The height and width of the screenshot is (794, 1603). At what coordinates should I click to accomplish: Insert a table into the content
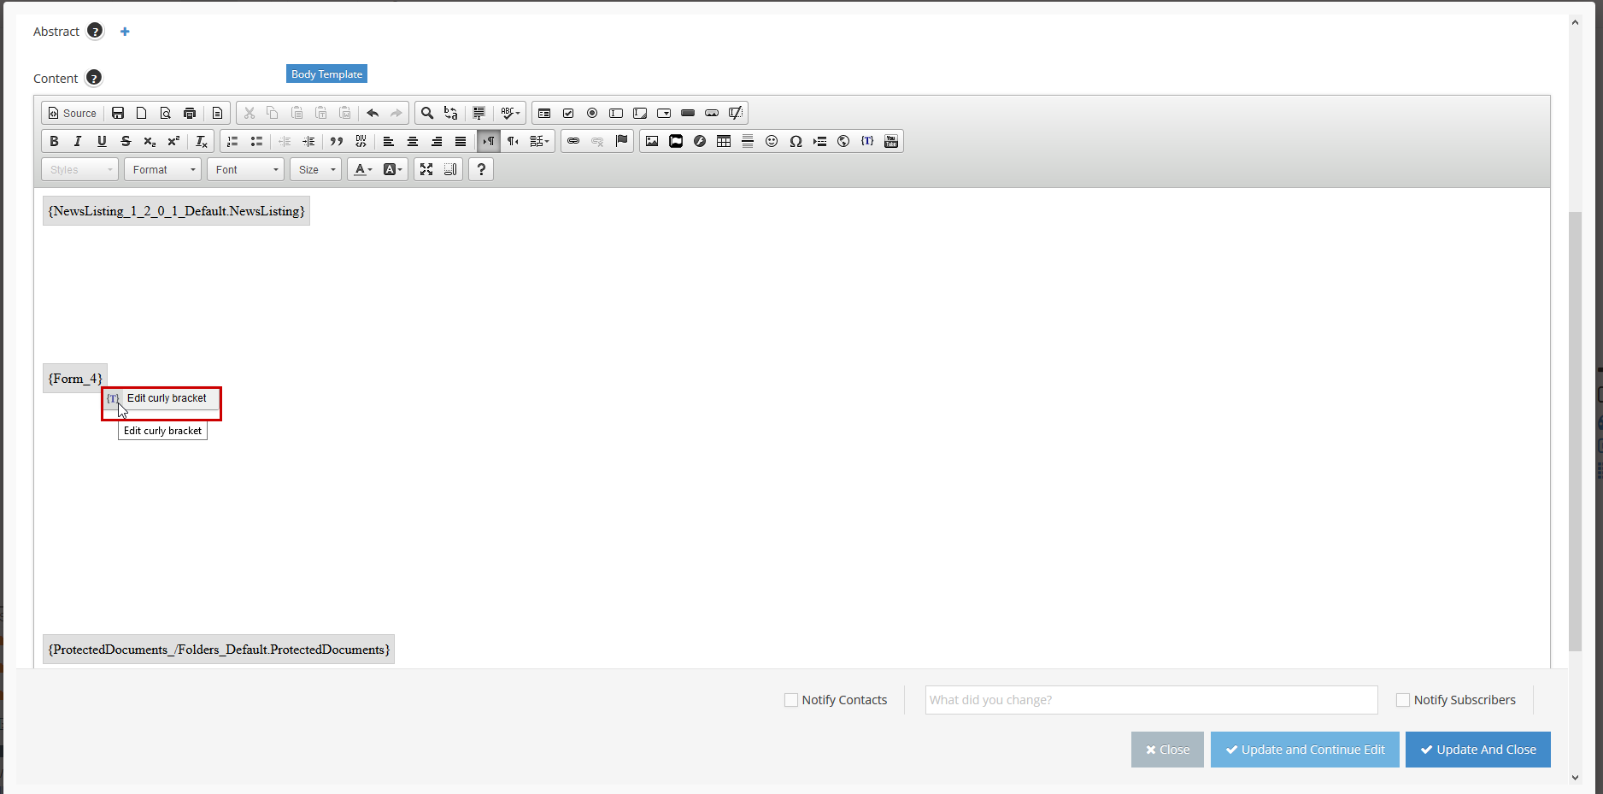(x=724, y=141)
